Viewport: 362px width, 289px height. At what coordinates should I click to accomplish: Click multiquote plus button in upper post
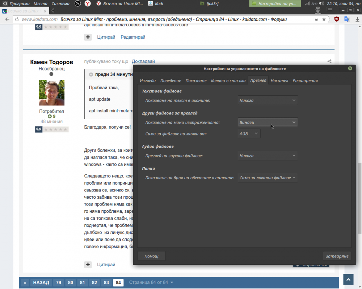tap(88, 37)
